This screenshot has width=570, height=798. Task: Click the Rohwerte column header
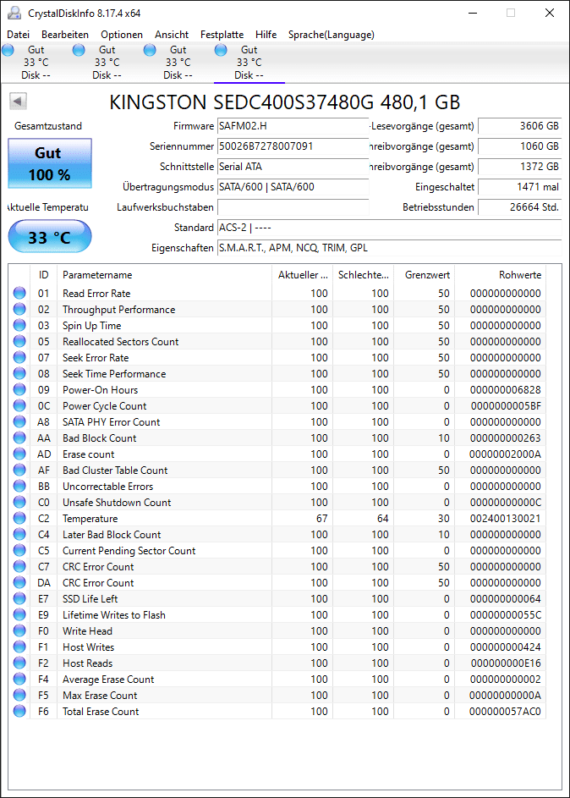501,275
